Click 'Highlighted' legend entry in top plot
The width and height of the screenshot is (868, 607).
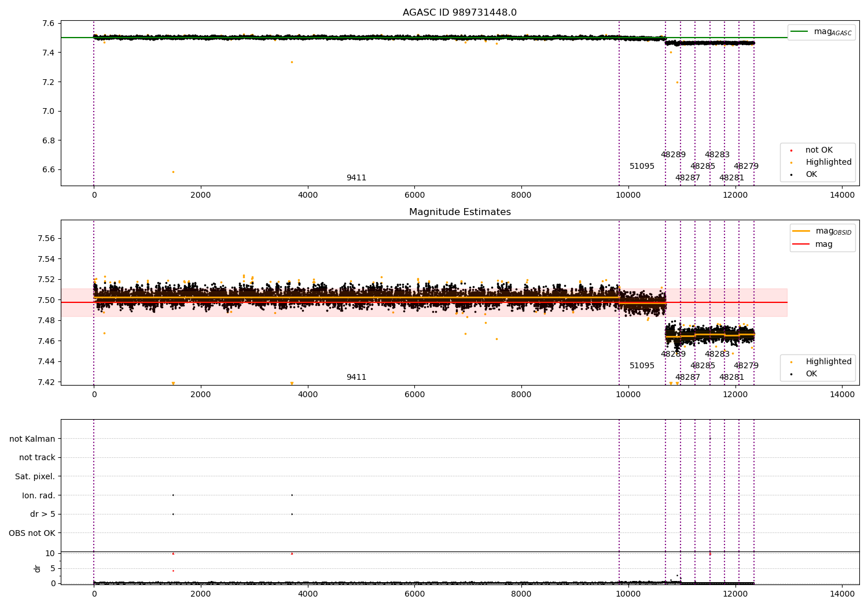[x=828, y=162]
